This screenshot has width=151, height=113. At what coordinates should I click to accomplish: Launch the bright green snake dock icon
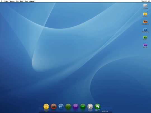coord(83,107)
